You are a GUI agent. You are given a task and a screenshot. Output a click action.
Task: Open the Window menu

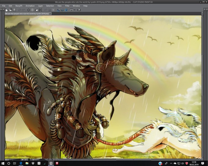click(76, 6)
